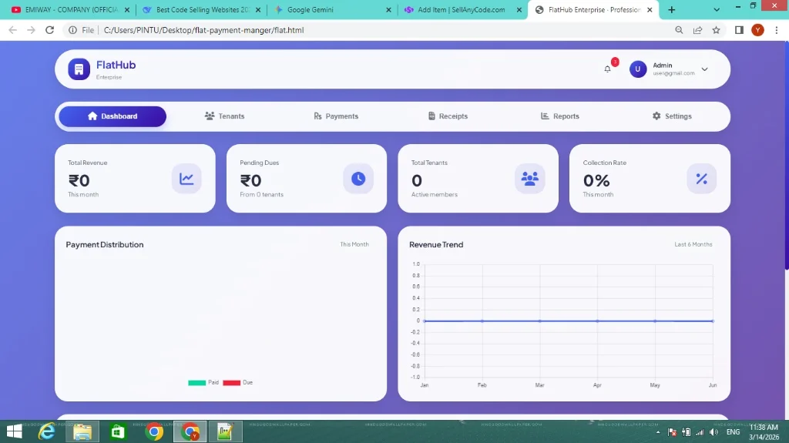
Task: Click the Jun data point on Revenue Trend
Action: pos(713,321)
